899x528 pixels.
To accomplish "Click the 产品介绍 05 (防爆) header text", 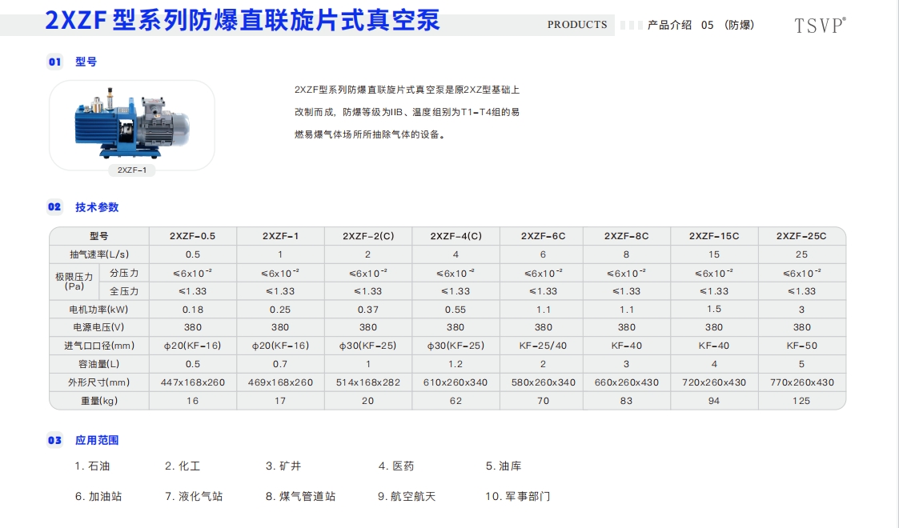I will click(700, 25).
